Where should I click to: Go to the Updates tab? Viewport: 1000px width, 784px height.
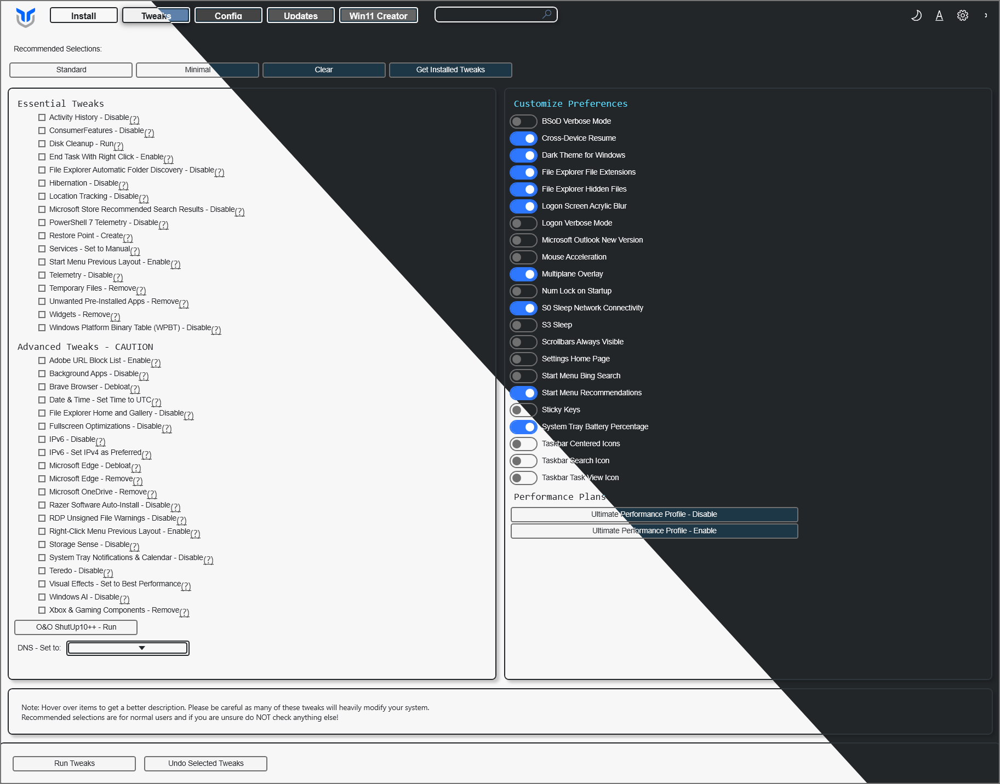tap(301, 15)
